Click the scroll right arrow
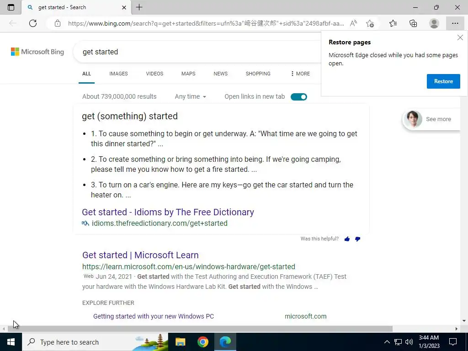The height and width of the screenshot is (351, 468). click(457, 329)
